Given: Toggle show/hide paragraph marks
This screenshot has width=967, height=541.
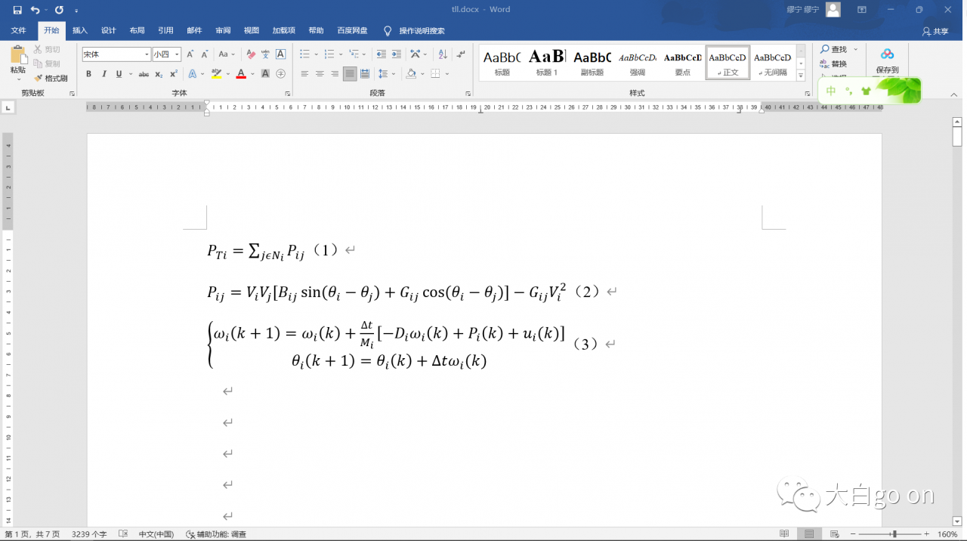Looking at the screenshot, I should tap(461, 54).
